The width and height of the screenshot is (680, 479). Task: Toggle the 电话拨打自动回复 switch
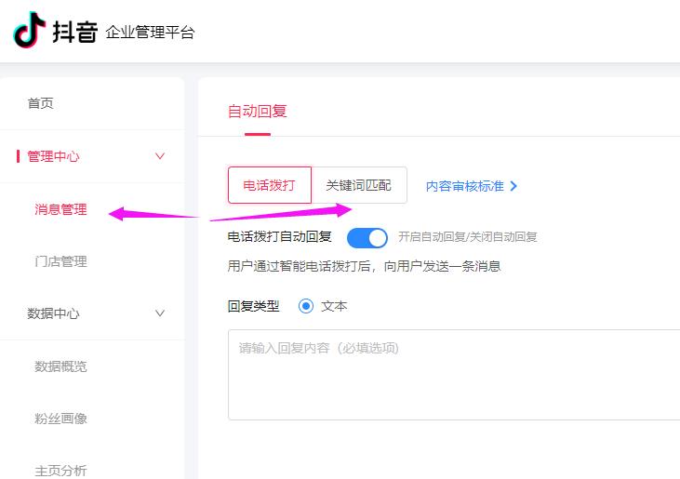pyautogui.click(x=367, y=237)
